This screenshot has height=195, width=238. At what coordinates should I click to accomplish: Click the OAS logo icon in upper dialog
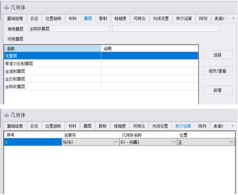[x=6, y=7]
